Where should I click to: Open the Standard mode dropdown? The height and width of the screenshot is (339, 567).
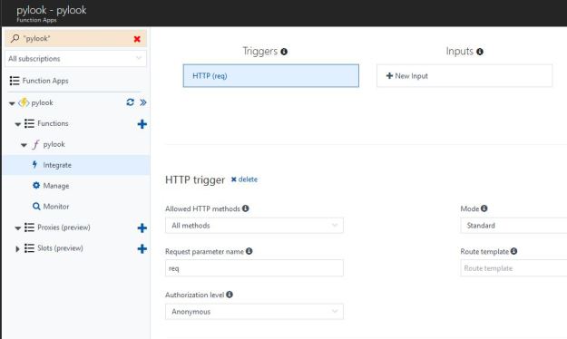pyautogui.click(x=513, y=226)
